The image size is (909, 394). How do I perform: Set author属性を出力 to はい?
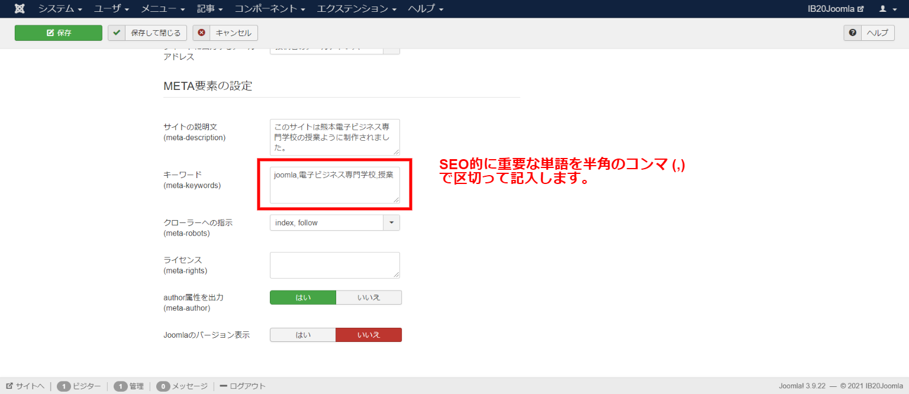303,298
